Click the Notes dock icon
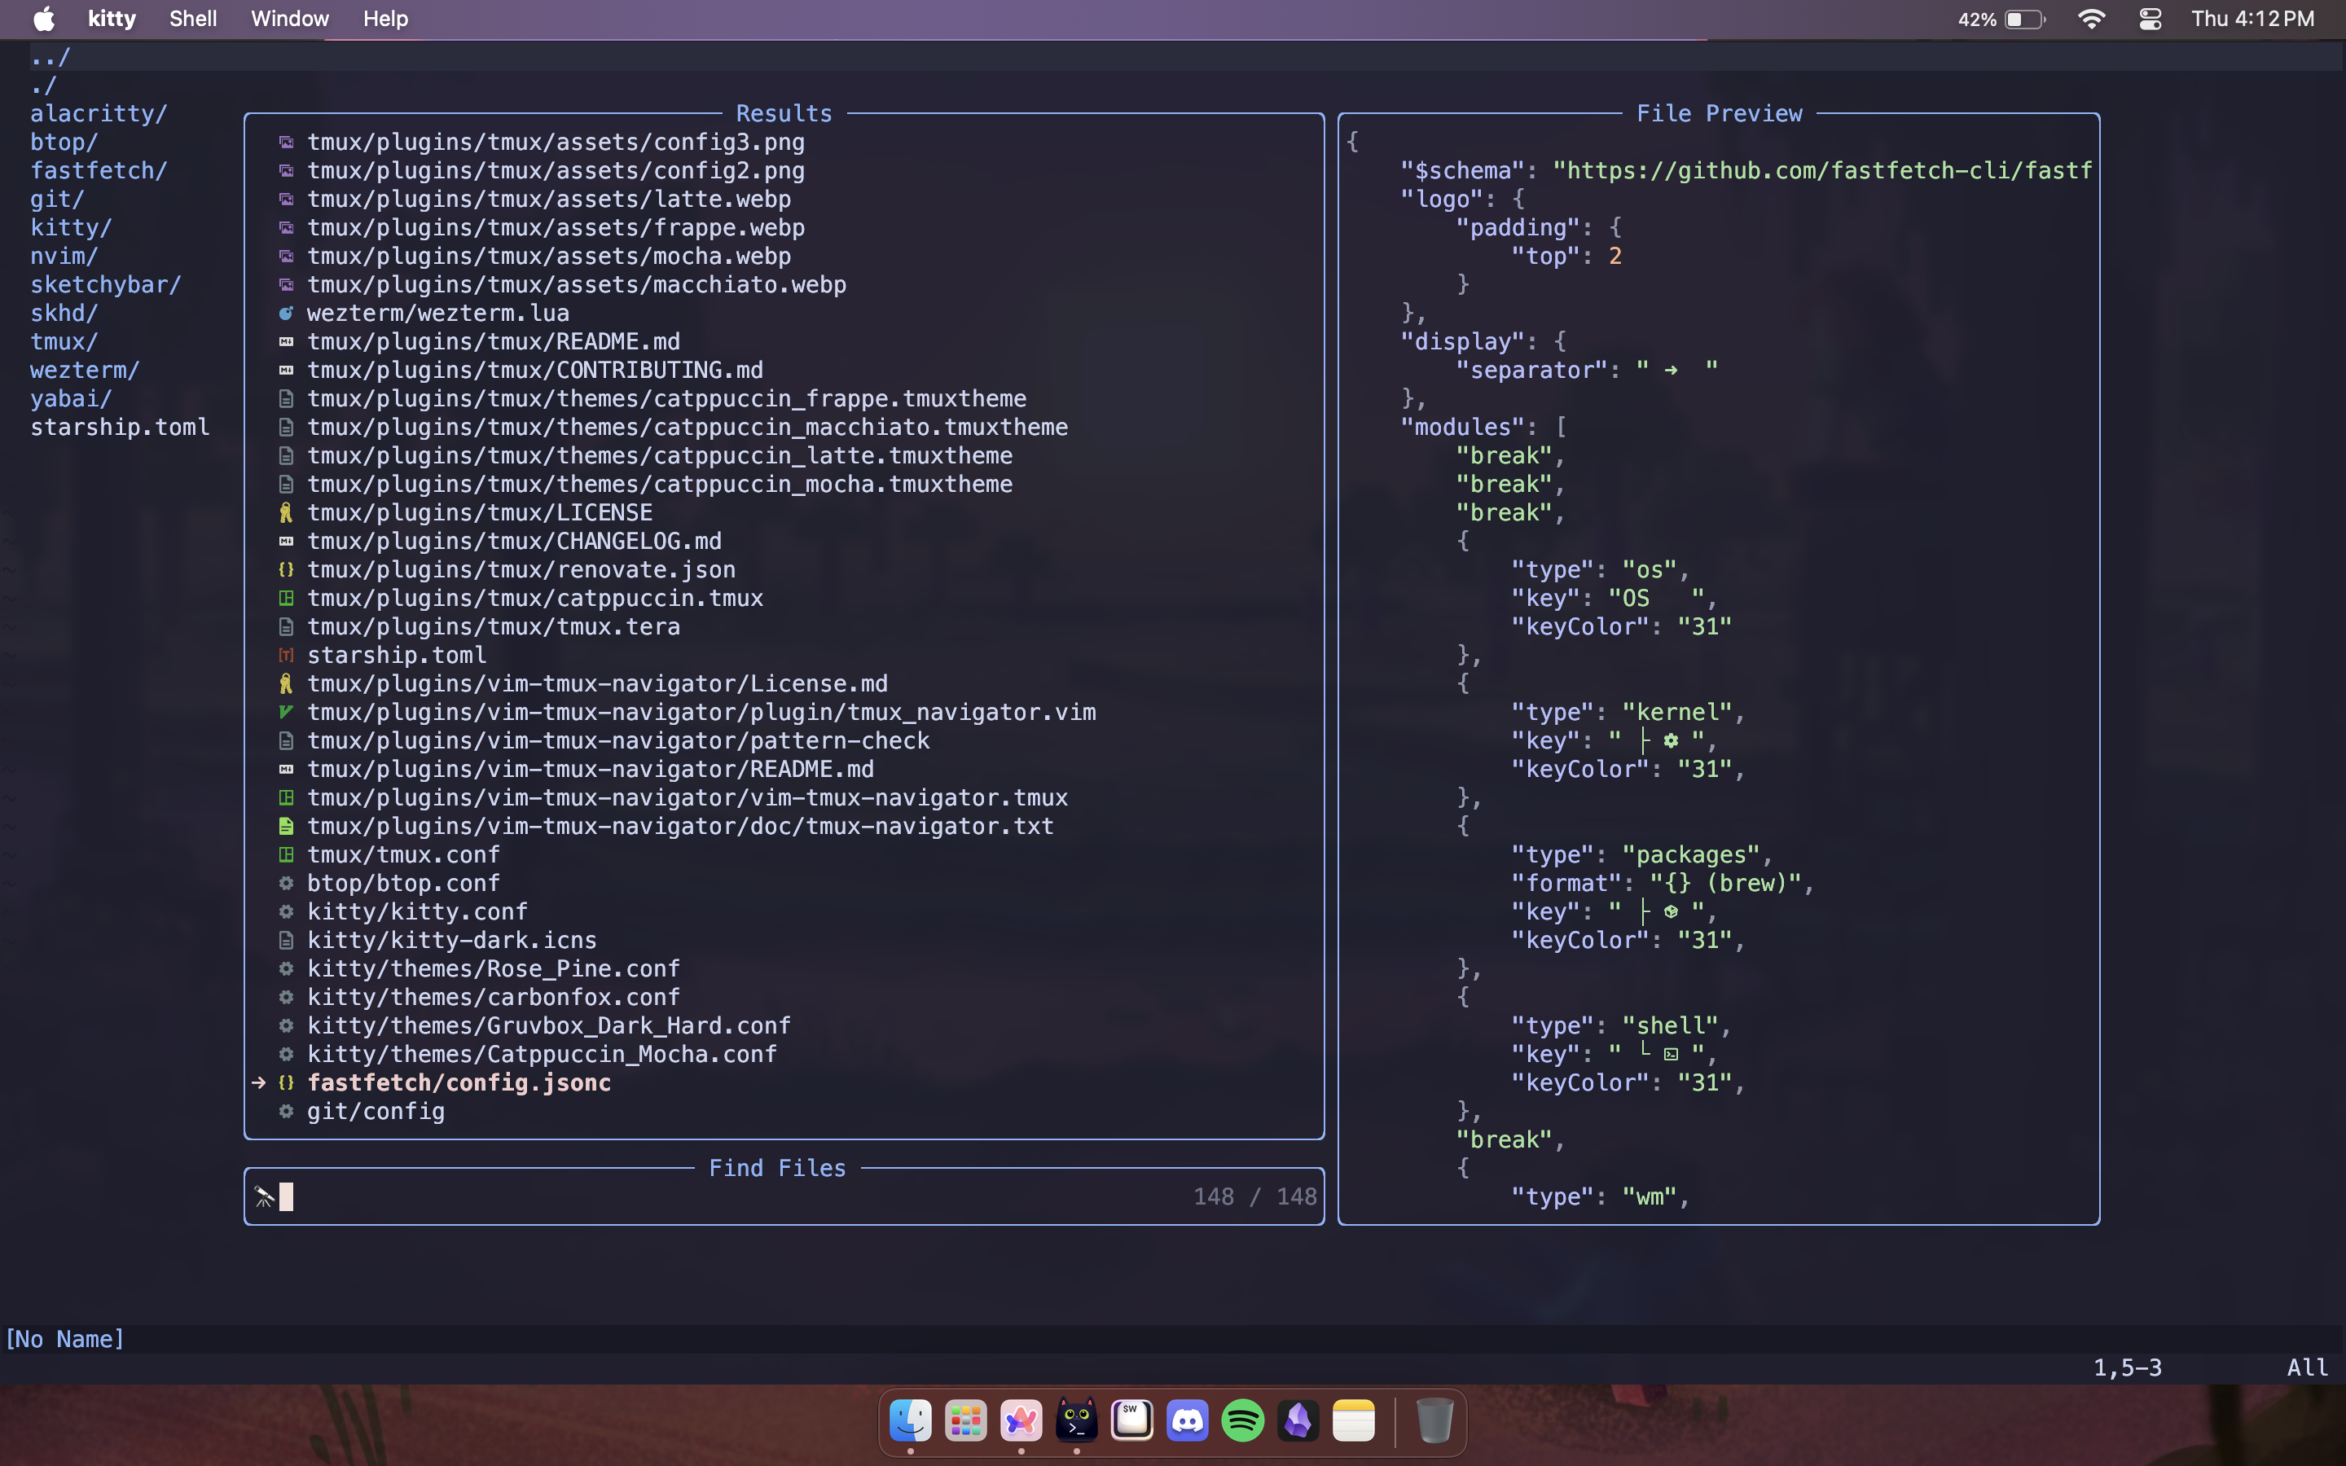2346x1466 pixels. 1353,1420
